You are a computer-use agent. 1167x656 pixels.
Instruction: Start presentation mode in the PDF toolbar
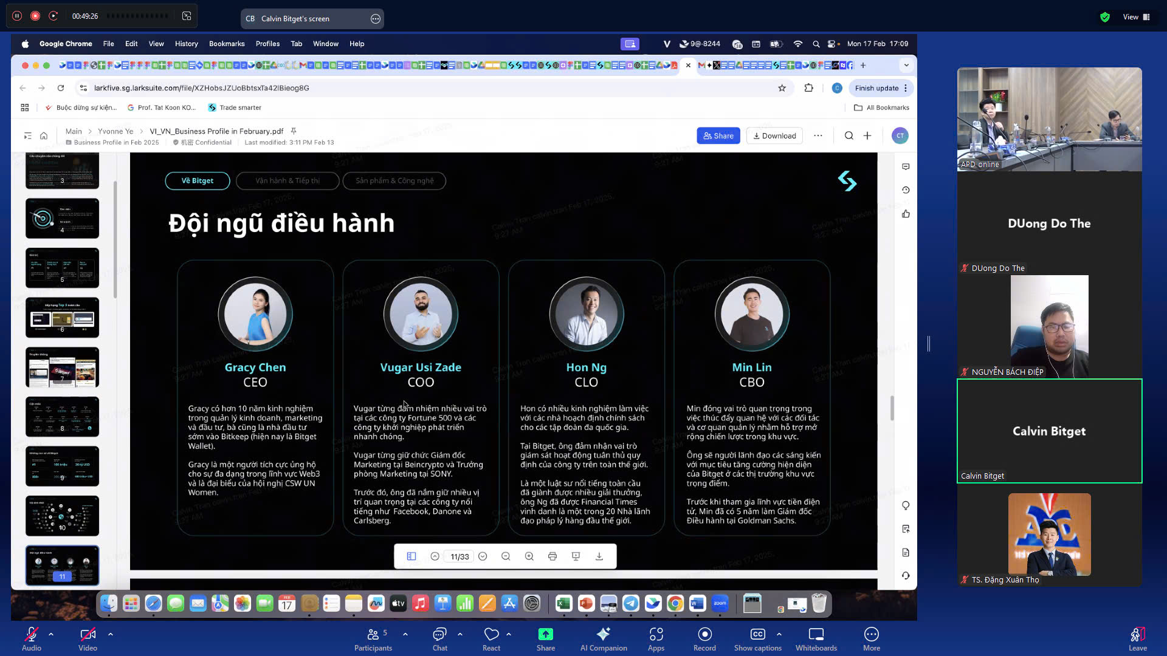tap(576, 556)
